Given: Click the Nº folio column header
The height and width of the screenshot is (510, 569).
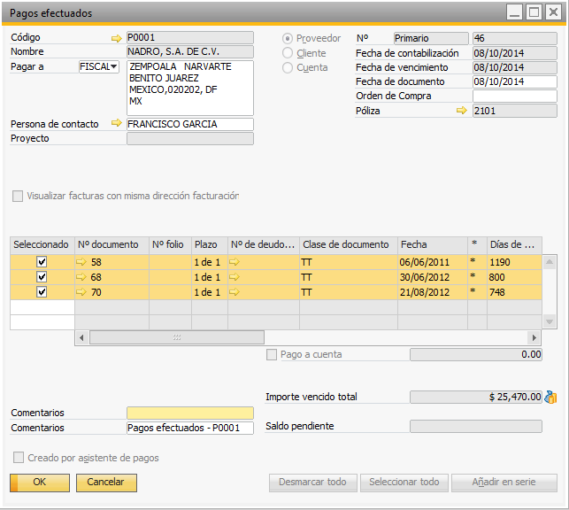Looking at the screenshot, I should [x=170, y=245].
